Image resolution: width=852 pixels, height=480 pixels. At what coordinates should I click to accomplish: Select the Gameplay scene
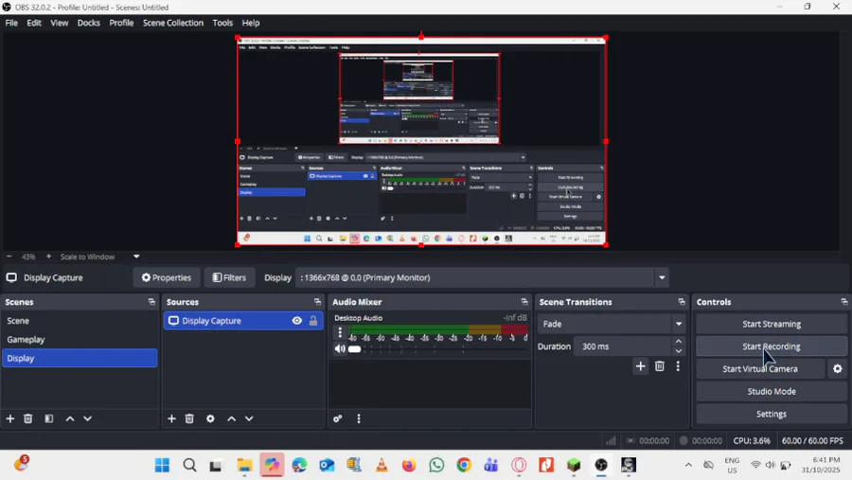80,339
